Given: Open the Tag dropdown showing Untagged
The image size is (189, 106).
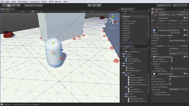Looking at the screenshot, I should pyautogui.click(x=163, y=15).
